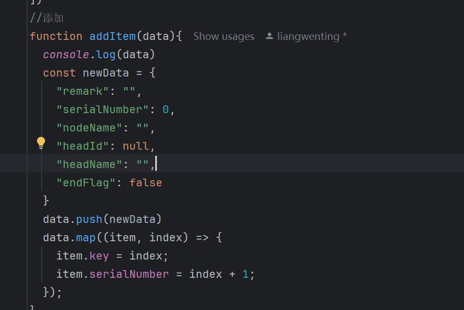Click the //添加 comment line
The width and height of the screenshot is (464, 310).
(x=47, y=18)
